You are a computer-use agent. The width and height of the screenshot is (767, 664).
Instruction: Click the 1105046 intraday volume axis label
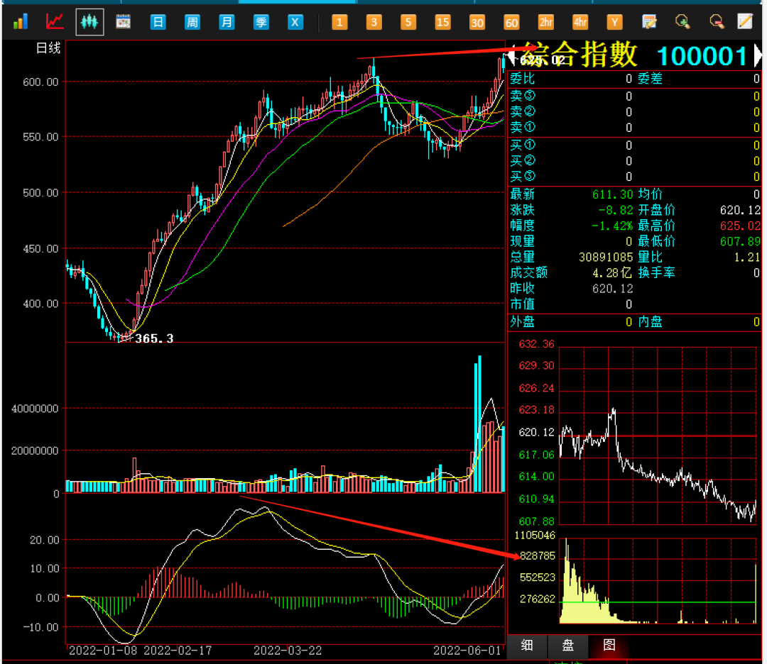[x=535, y=535]
